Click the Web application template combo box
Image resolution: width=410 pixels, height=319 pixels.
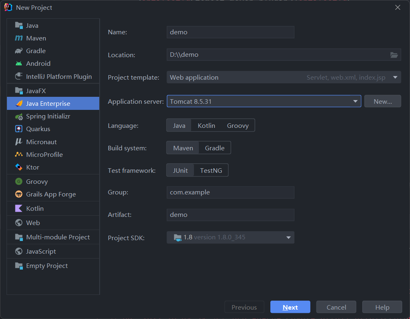tap(284, 77)
